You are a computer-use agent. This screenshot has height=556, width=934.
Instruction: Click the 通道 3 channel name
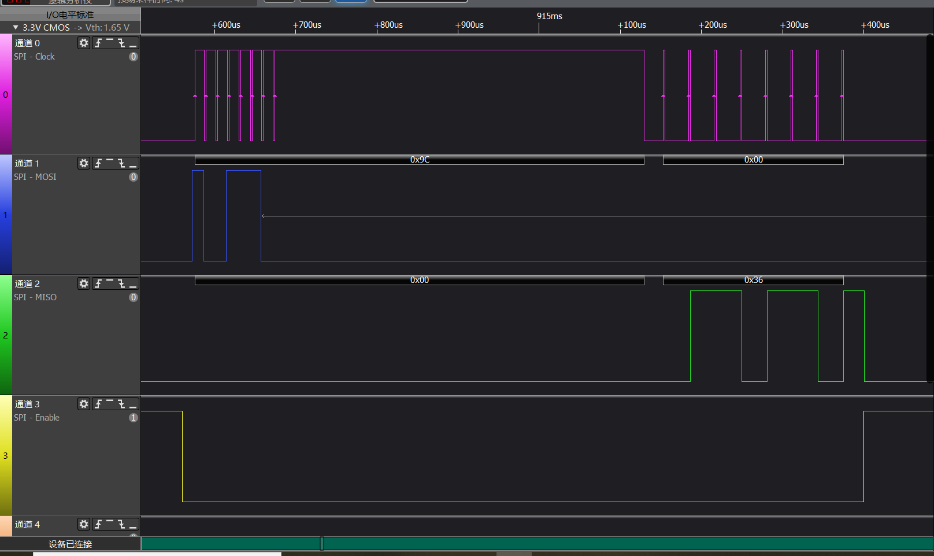(27, 404)
